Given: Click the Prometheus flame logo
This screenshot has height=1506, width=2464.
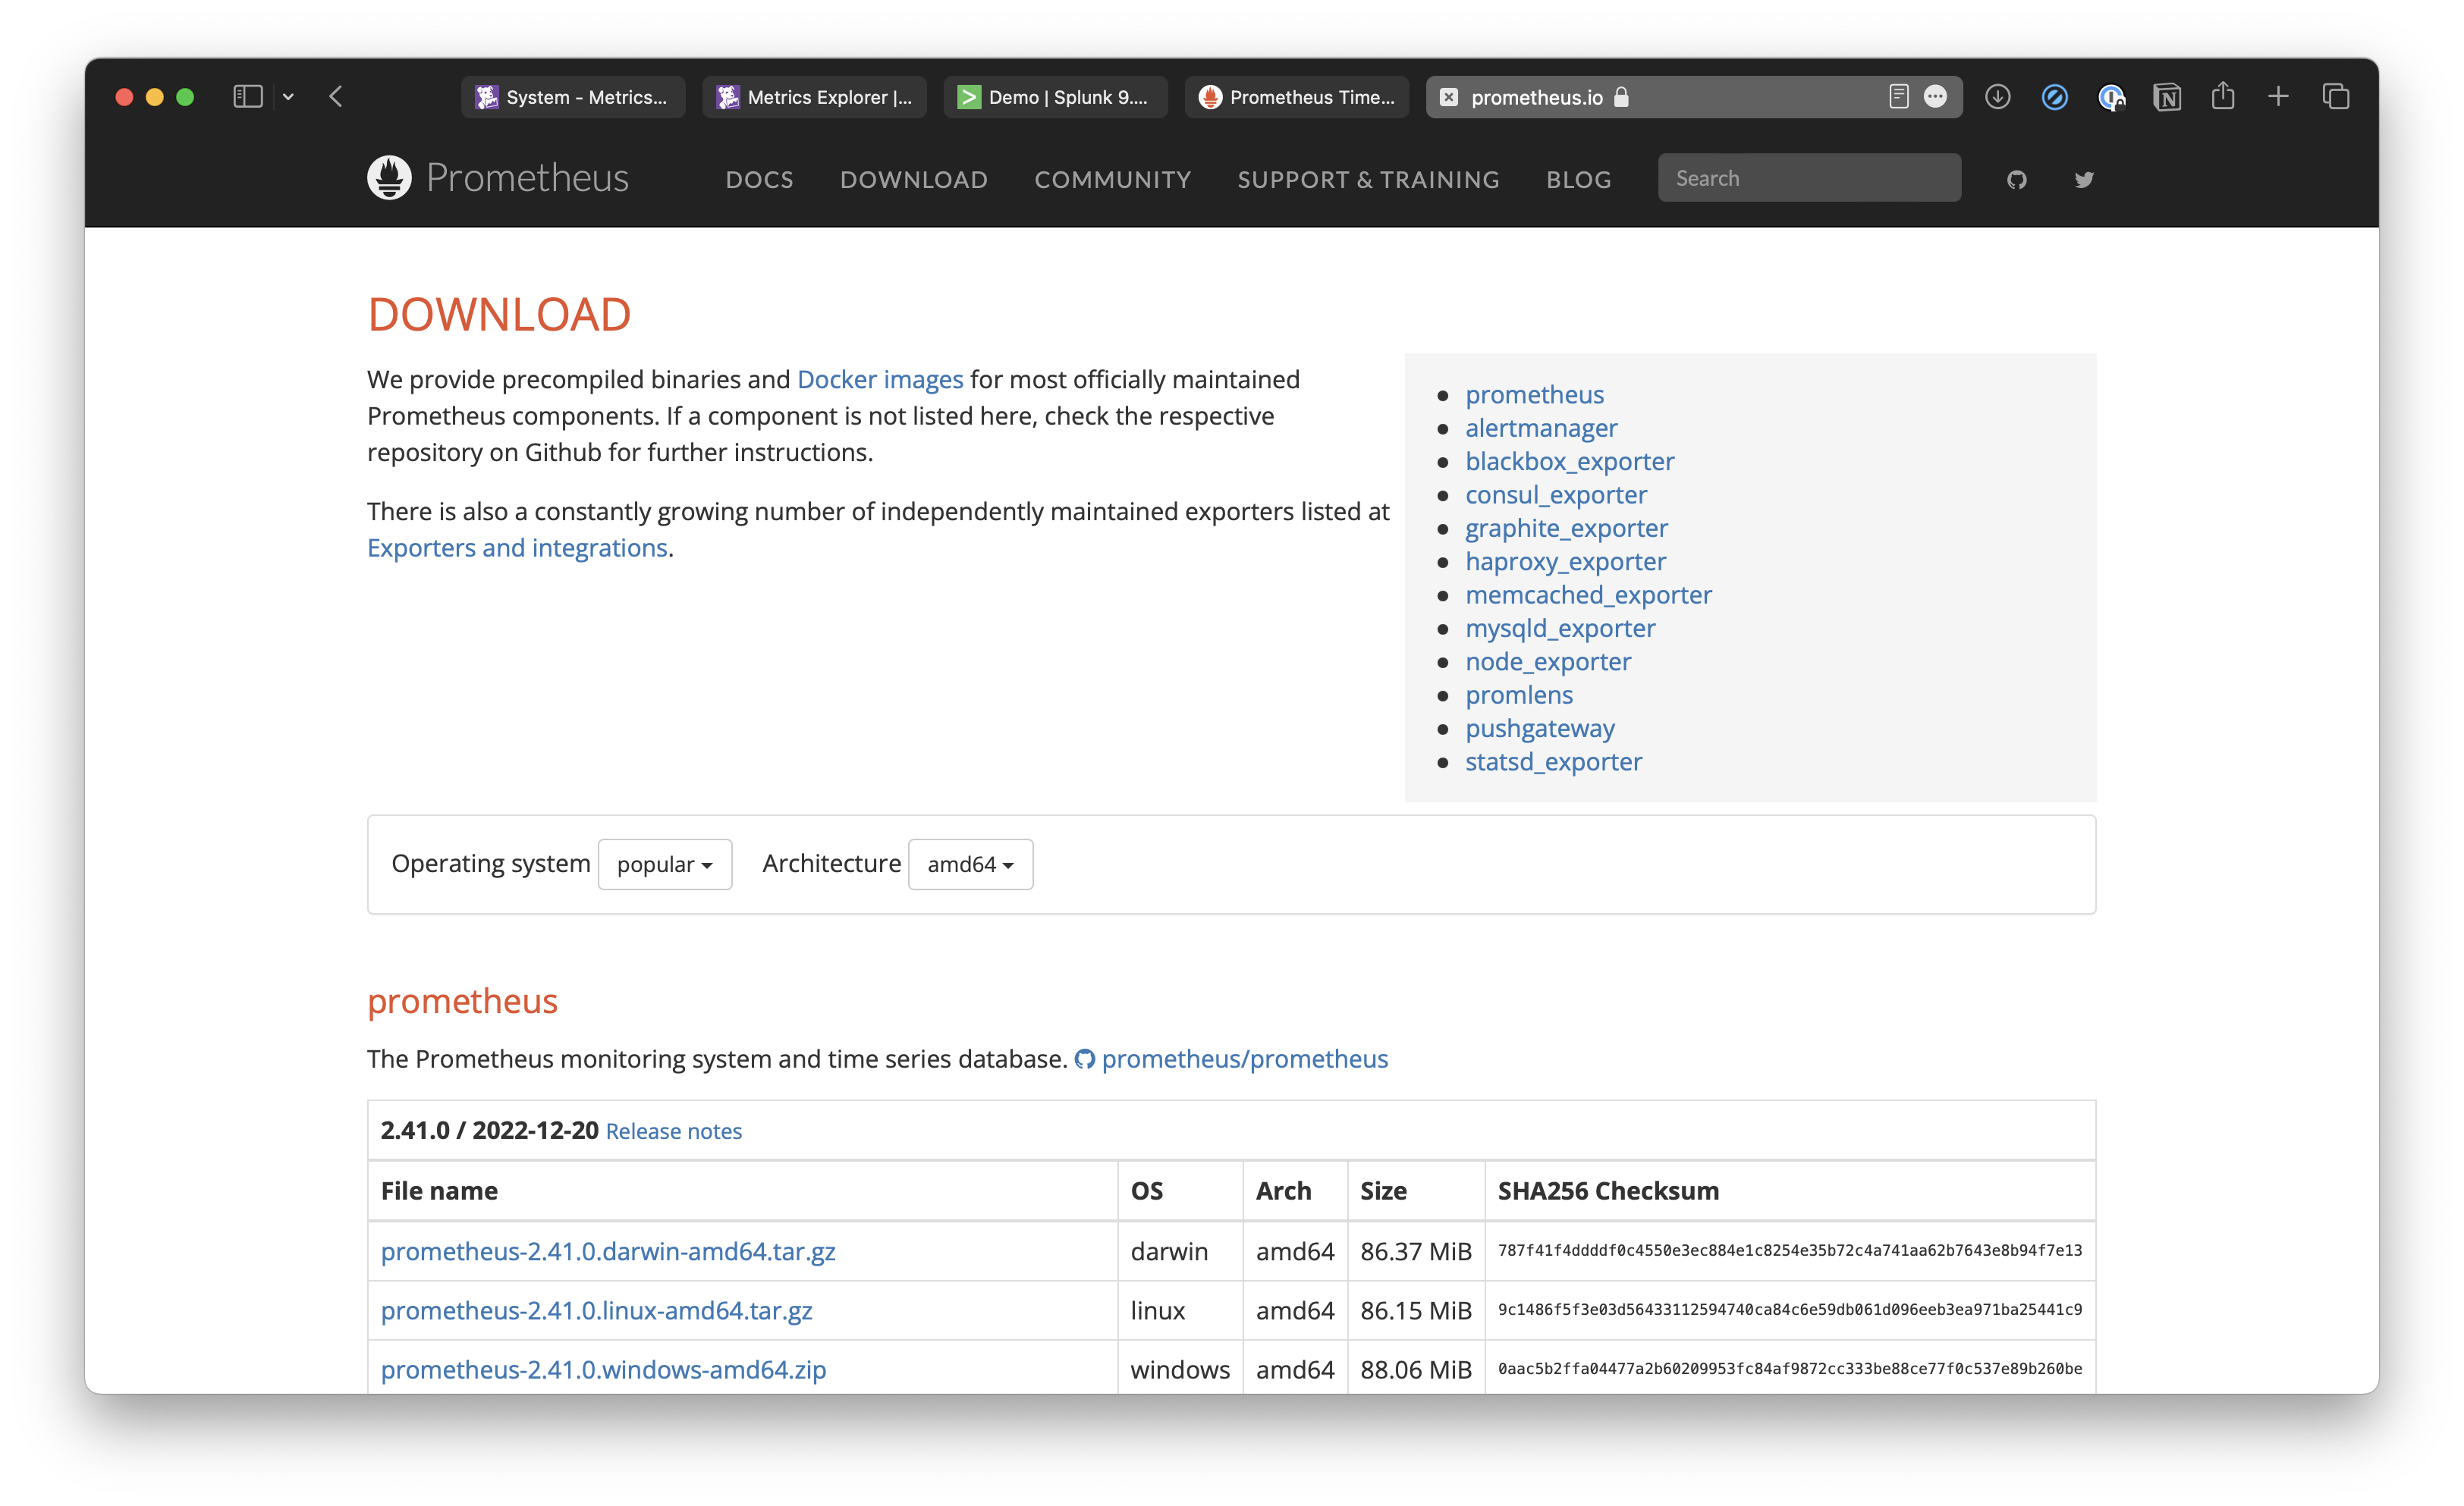Looking at the screenshot, I should 389,178.
